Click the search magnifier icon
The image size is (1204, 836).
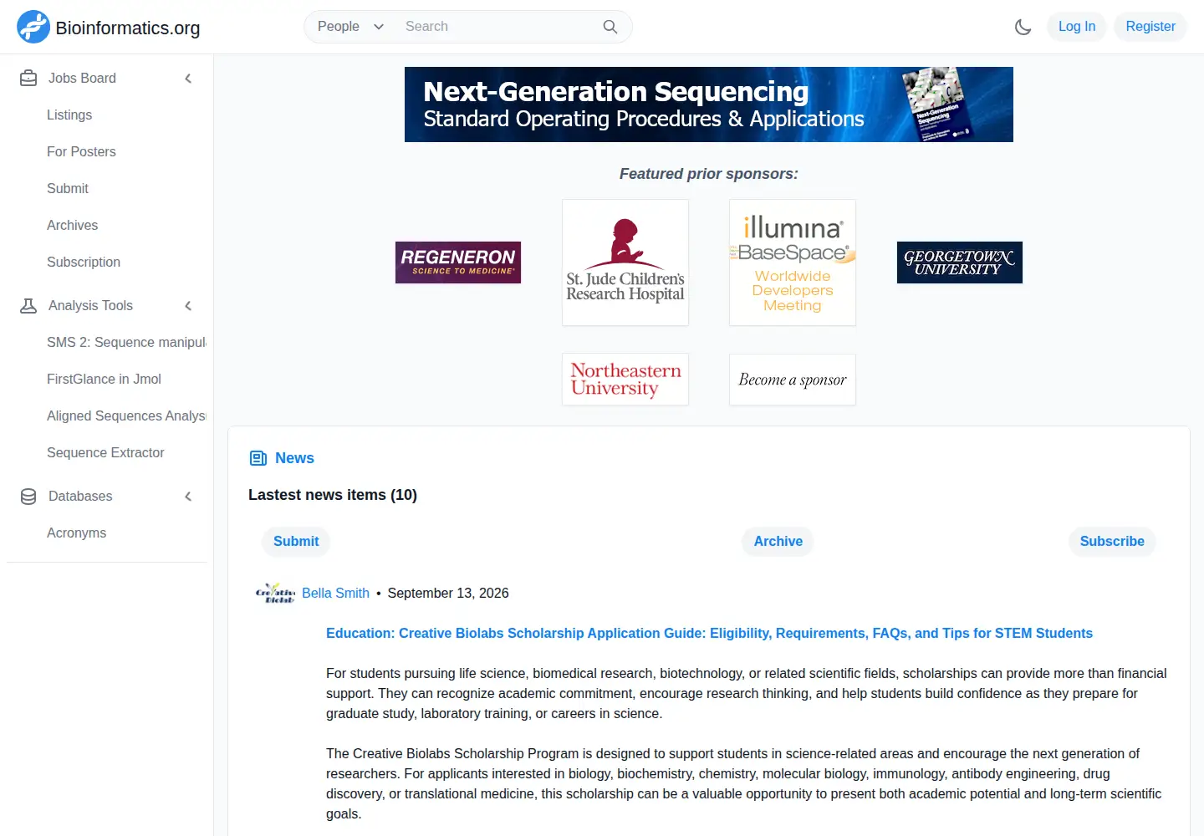610,27
